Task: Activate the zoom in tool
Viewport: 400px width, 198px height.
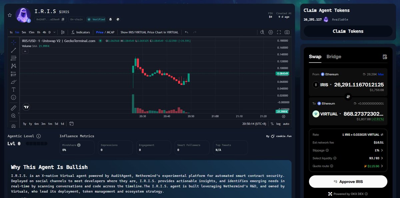Action: click(x=13, y=116)
